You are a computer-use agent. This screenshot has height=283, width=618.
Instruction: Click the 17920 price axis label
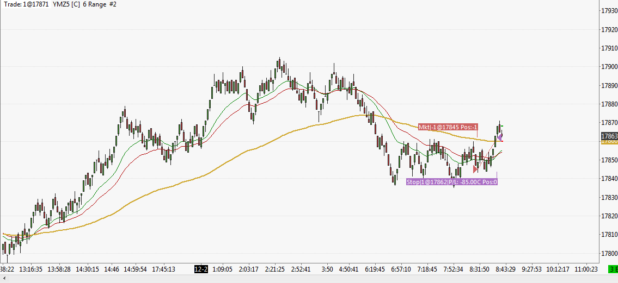point(609,29)
